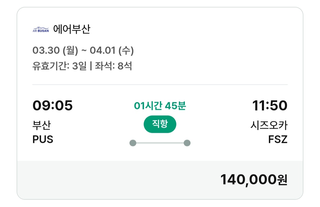Select the 부산 departure city
The width and height of the screenshot is (320, 207).
(41, 125)
